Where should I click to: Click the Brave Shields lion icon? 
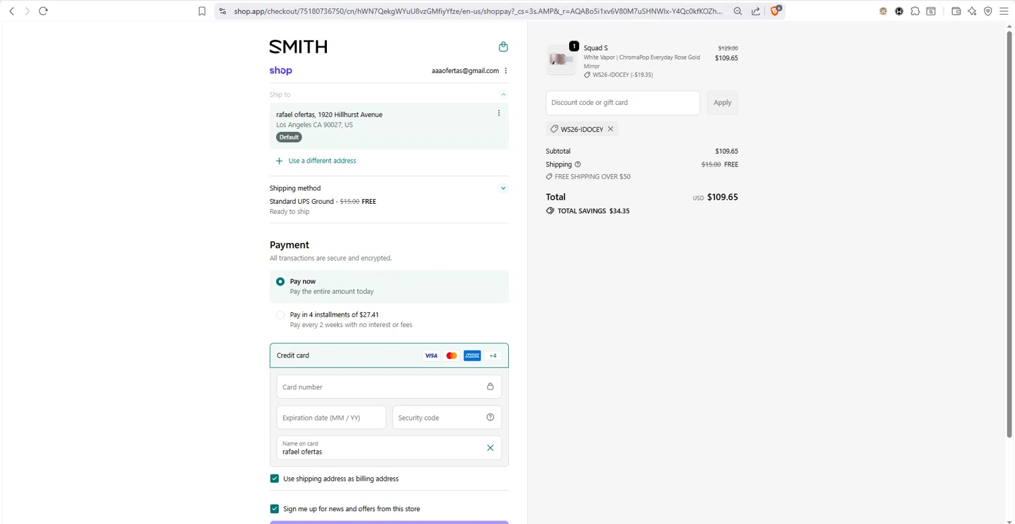(775, 11)
